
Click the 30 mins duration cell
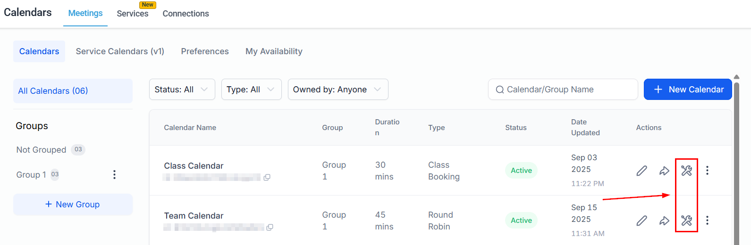pos(384,171)
